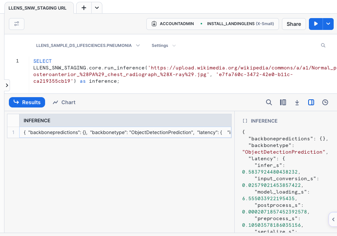Viewport: 337px width, 236px height.
Task: Search within the query results
Action: point(269,102)
